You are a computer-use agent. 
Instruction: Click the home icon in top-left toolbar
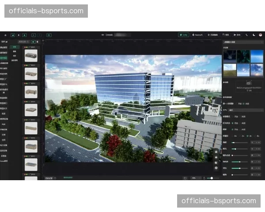[5, 34]
